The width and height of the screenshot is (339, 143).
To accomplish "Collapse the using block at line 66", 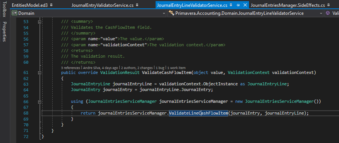I will pyautogui.click(x=39, y=102).
